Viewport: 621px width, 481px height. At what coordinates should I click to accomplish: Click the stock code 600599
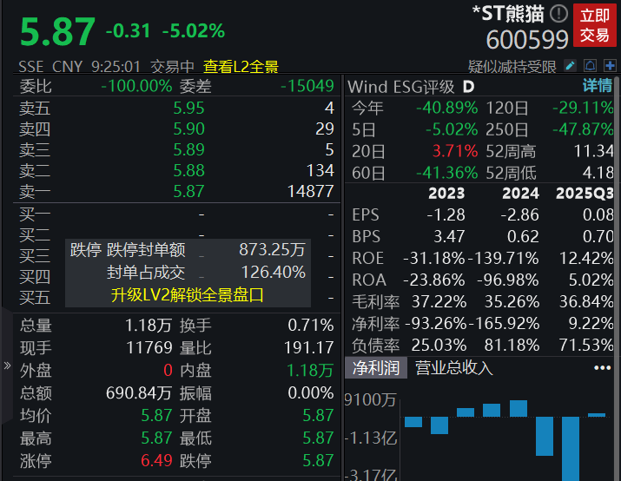[x=527, y=39]
